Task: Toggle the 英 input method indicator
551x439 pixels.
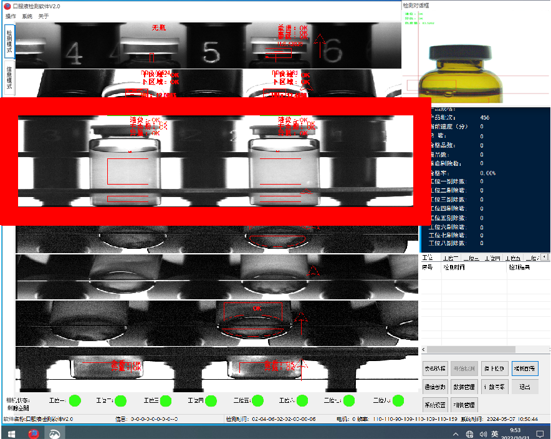Action: coord(494,433)
